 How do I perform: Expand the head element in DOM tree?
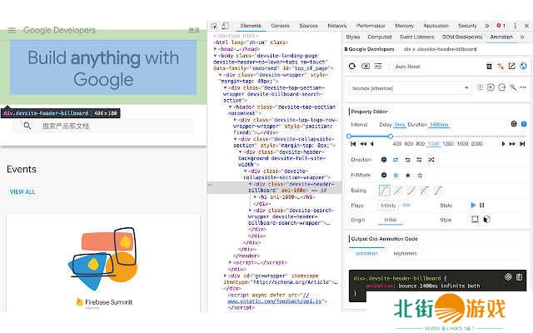click(217, 49)
